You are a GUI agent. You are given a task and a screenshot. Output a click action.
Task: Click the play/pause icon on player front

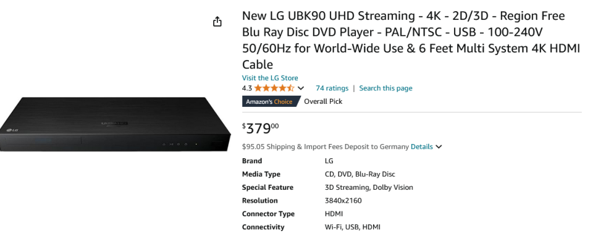[171, 144]
